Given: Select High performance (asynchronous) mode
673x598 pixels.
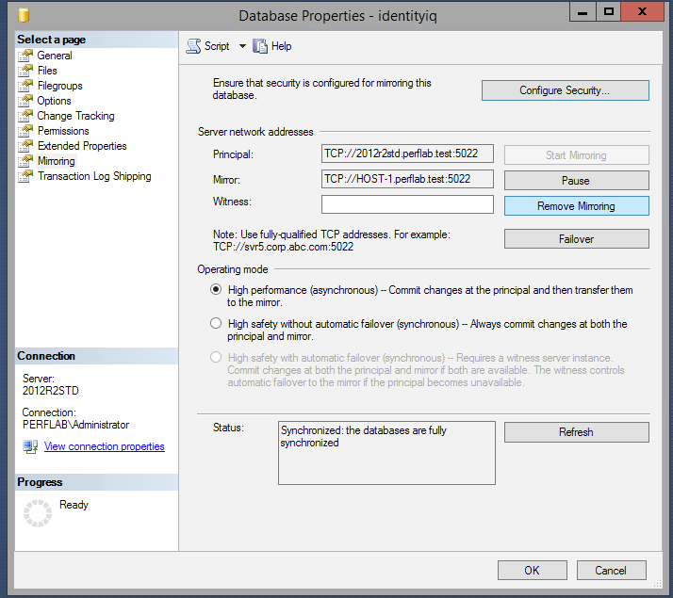Looking at the screenshot, I should pos(216,289).
